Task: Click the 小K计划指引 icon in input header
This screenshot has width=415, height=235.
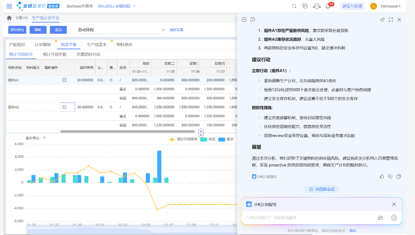Action: coord(249,204)
